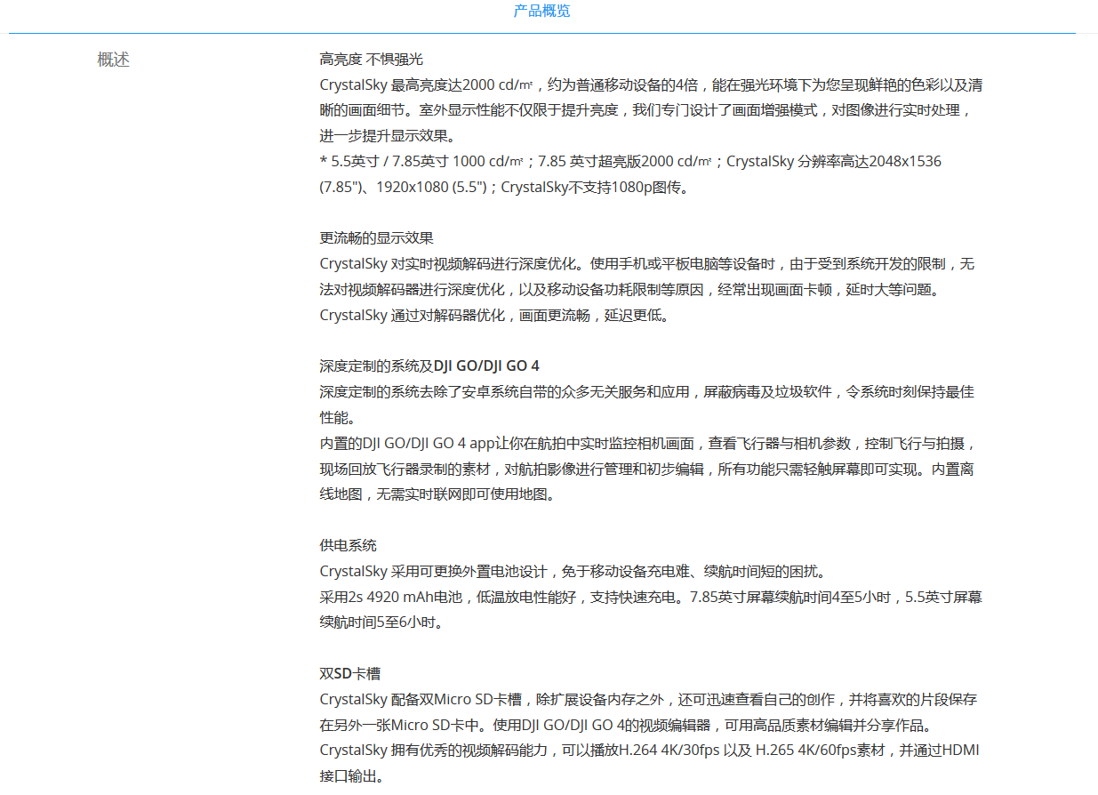Viewport: 1098px width, 795px height.
Task: Click the 概述 section label
Action: coord(113,60)
